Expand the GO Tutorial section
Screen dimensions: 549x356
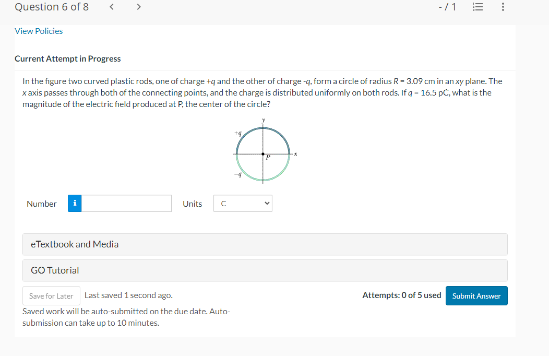[264, 270]
